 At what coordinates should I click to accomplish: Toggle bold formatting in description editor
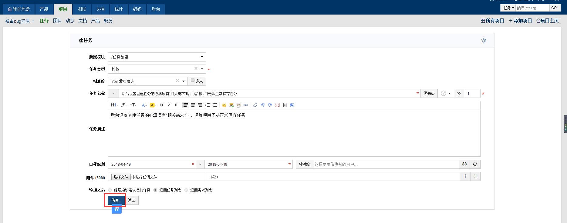(162, 105)
